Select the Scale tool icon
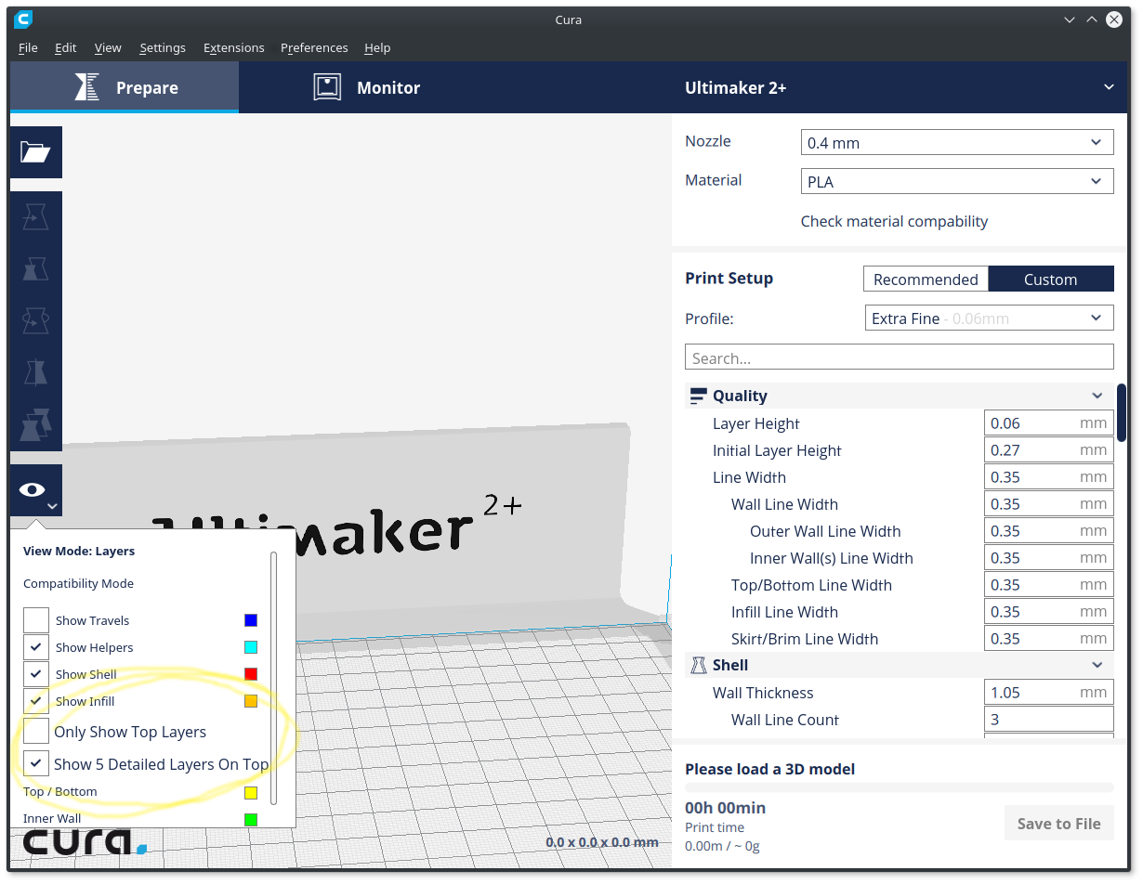This screenshot has width=1143, height=884. 36,269
